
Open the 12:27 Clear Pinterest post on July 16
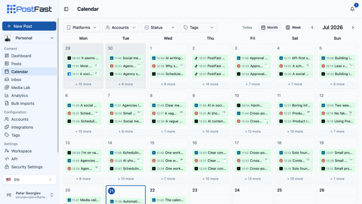pos(210,160)
